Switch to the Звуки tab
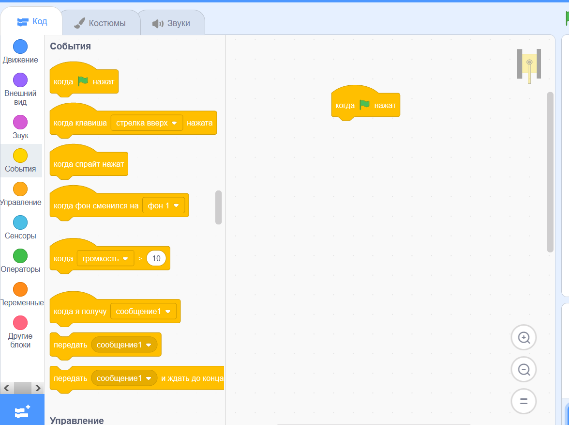Viewport: 569px width, 425px height. pos(171,23)
